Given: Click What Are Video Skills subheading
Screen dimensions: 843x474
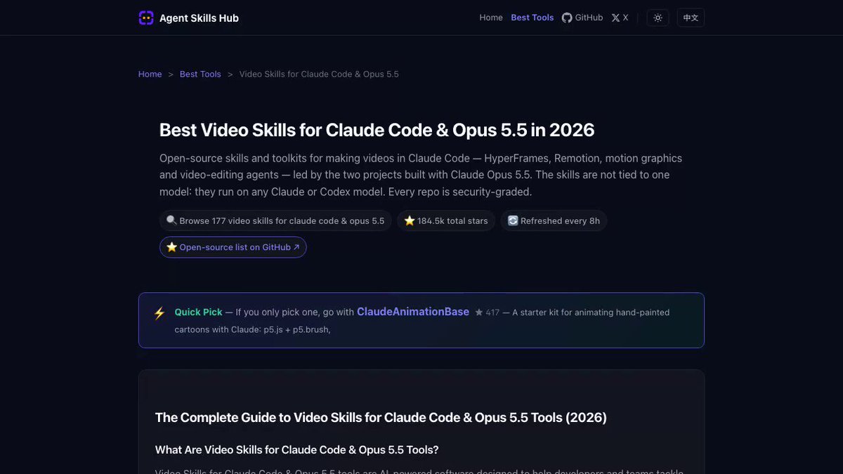Looking at the screenshot, I should point(296,449).
